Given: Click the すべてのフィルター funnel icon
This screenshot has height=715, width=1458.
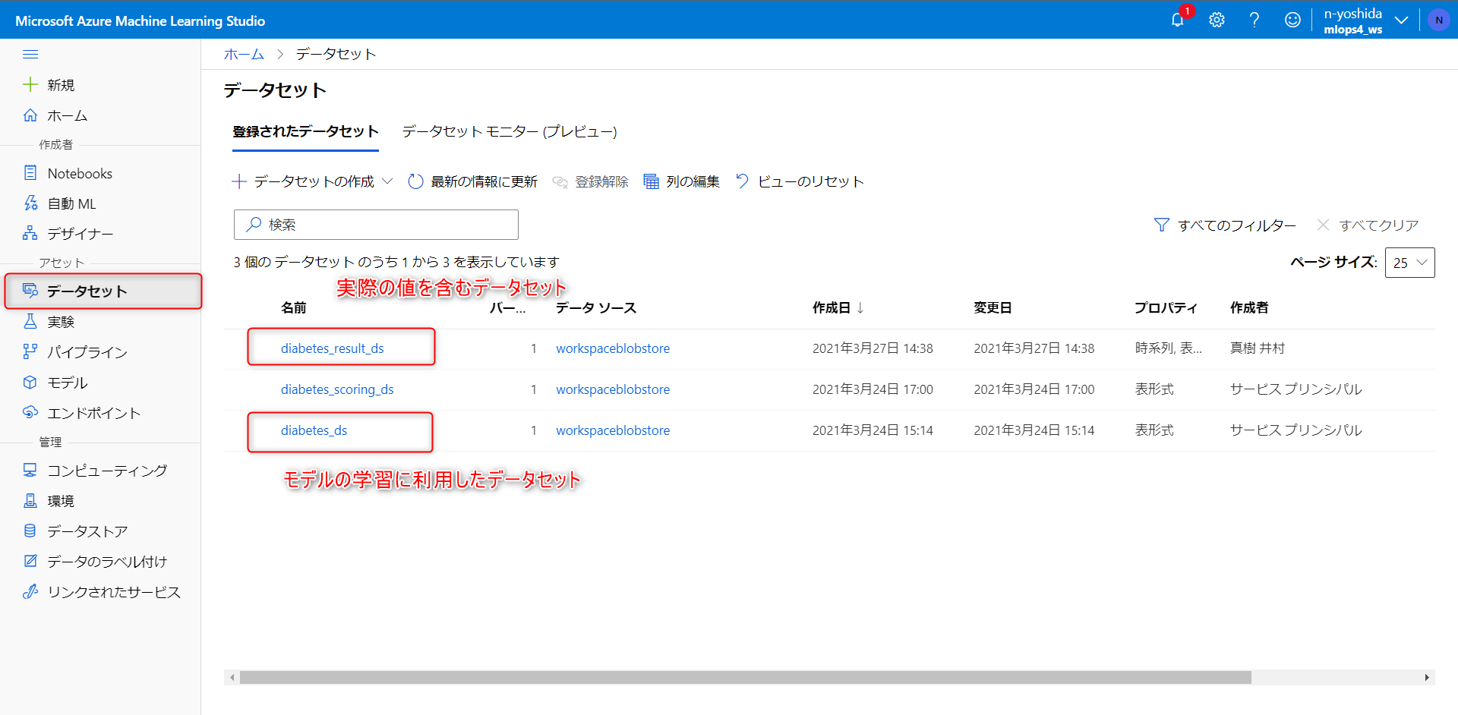Looking at the screenshot, I should click(1161, 225).
